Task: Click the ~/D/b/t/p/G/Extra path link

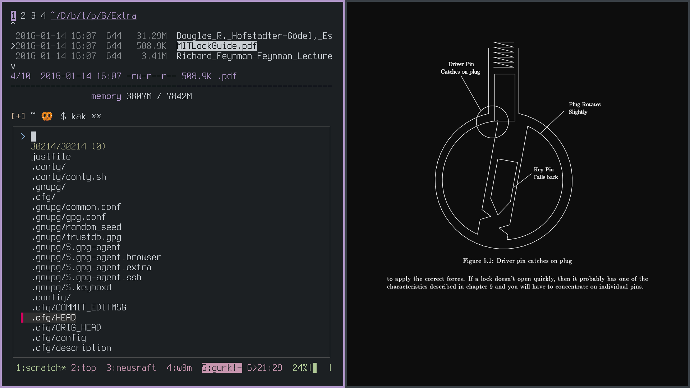Action: 93,16
